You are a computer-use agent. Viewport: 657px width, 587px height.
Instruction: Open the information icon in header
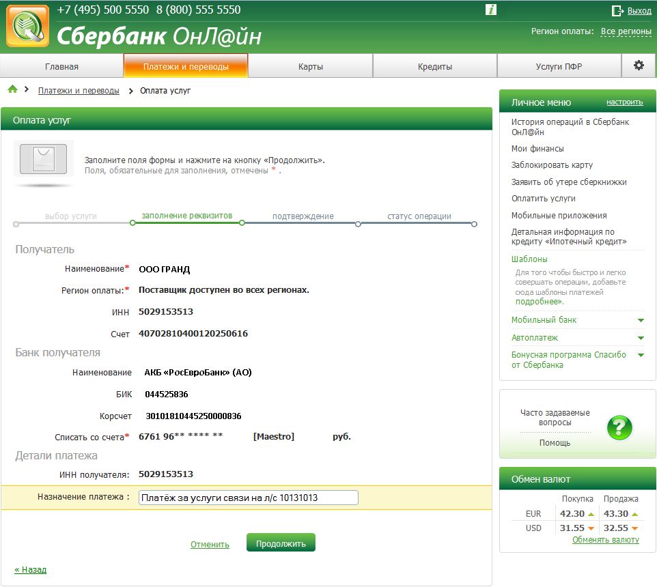[490, 10]
